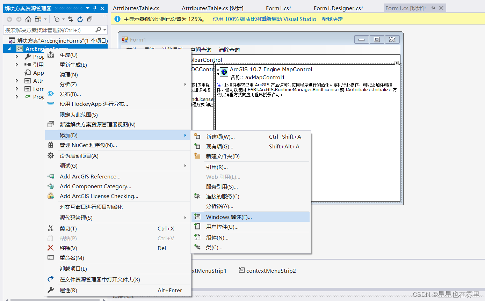Click the magnifier search icon in Solution Explorer
This screenshot has width=485, height=301.
pyautogui.click(x=98, y=30)
